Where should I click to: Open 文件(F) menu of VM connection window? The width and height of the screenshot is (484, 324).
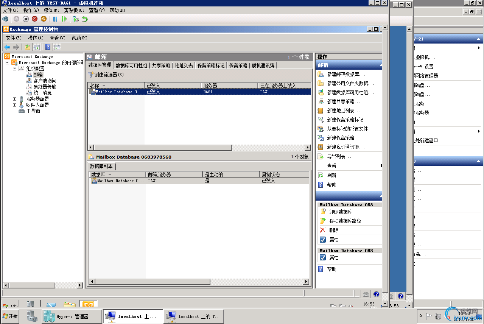(x=10, y=10)
